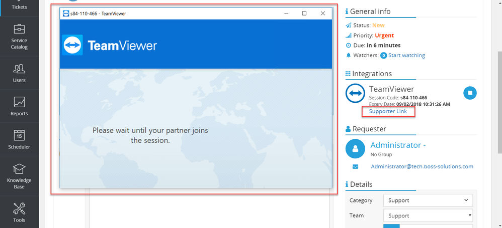The width and height of the screenshot is (502, 228).
Task: Select the Knowledge Base menu label
Action: pyautogui.click(x=19, y=183)
